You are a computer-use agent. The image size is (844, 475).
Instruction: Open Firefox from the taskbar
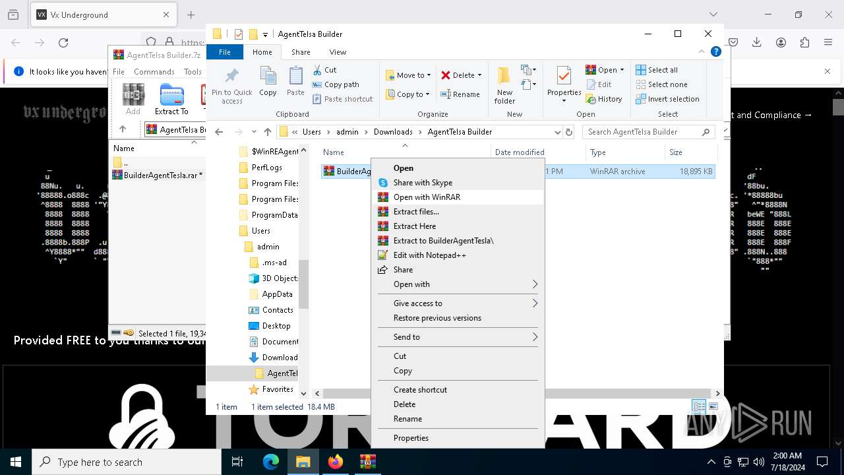click(336, 462)
